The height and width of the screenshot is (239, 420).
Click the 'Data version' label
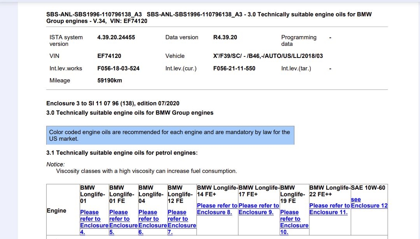coord(182,37)
